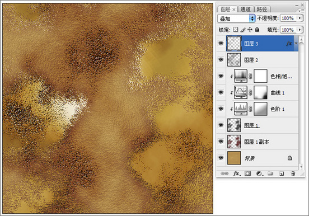Image resolution: width=309 pixels, height=216 pixels.
Task: Hide the 曲线 1 adjustment layer
Action: click(221, 92)
